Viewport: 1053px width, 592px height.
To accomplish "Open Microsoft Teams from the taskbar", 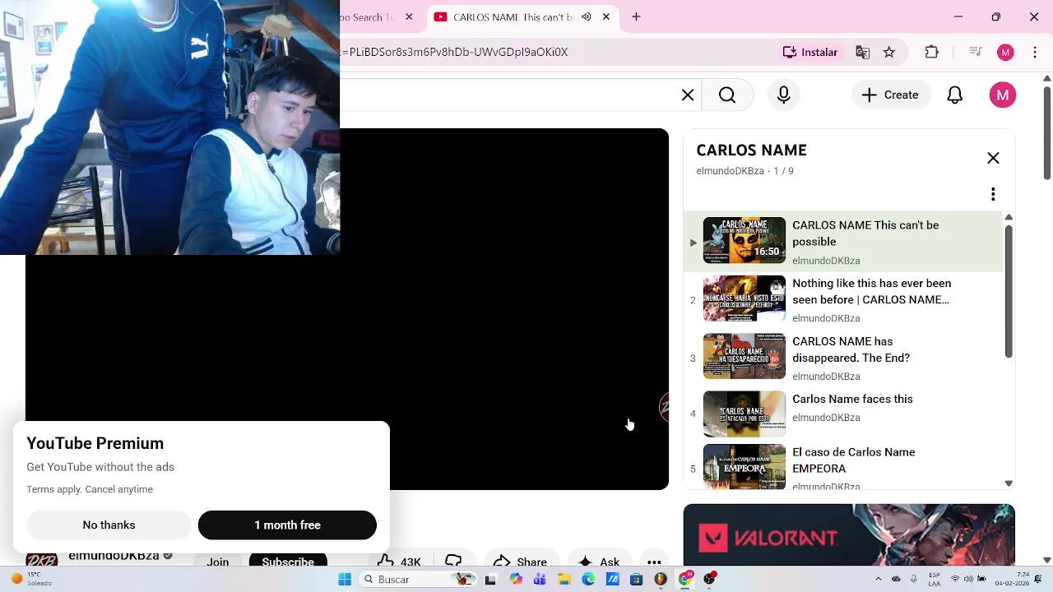I will pos(540,580).
